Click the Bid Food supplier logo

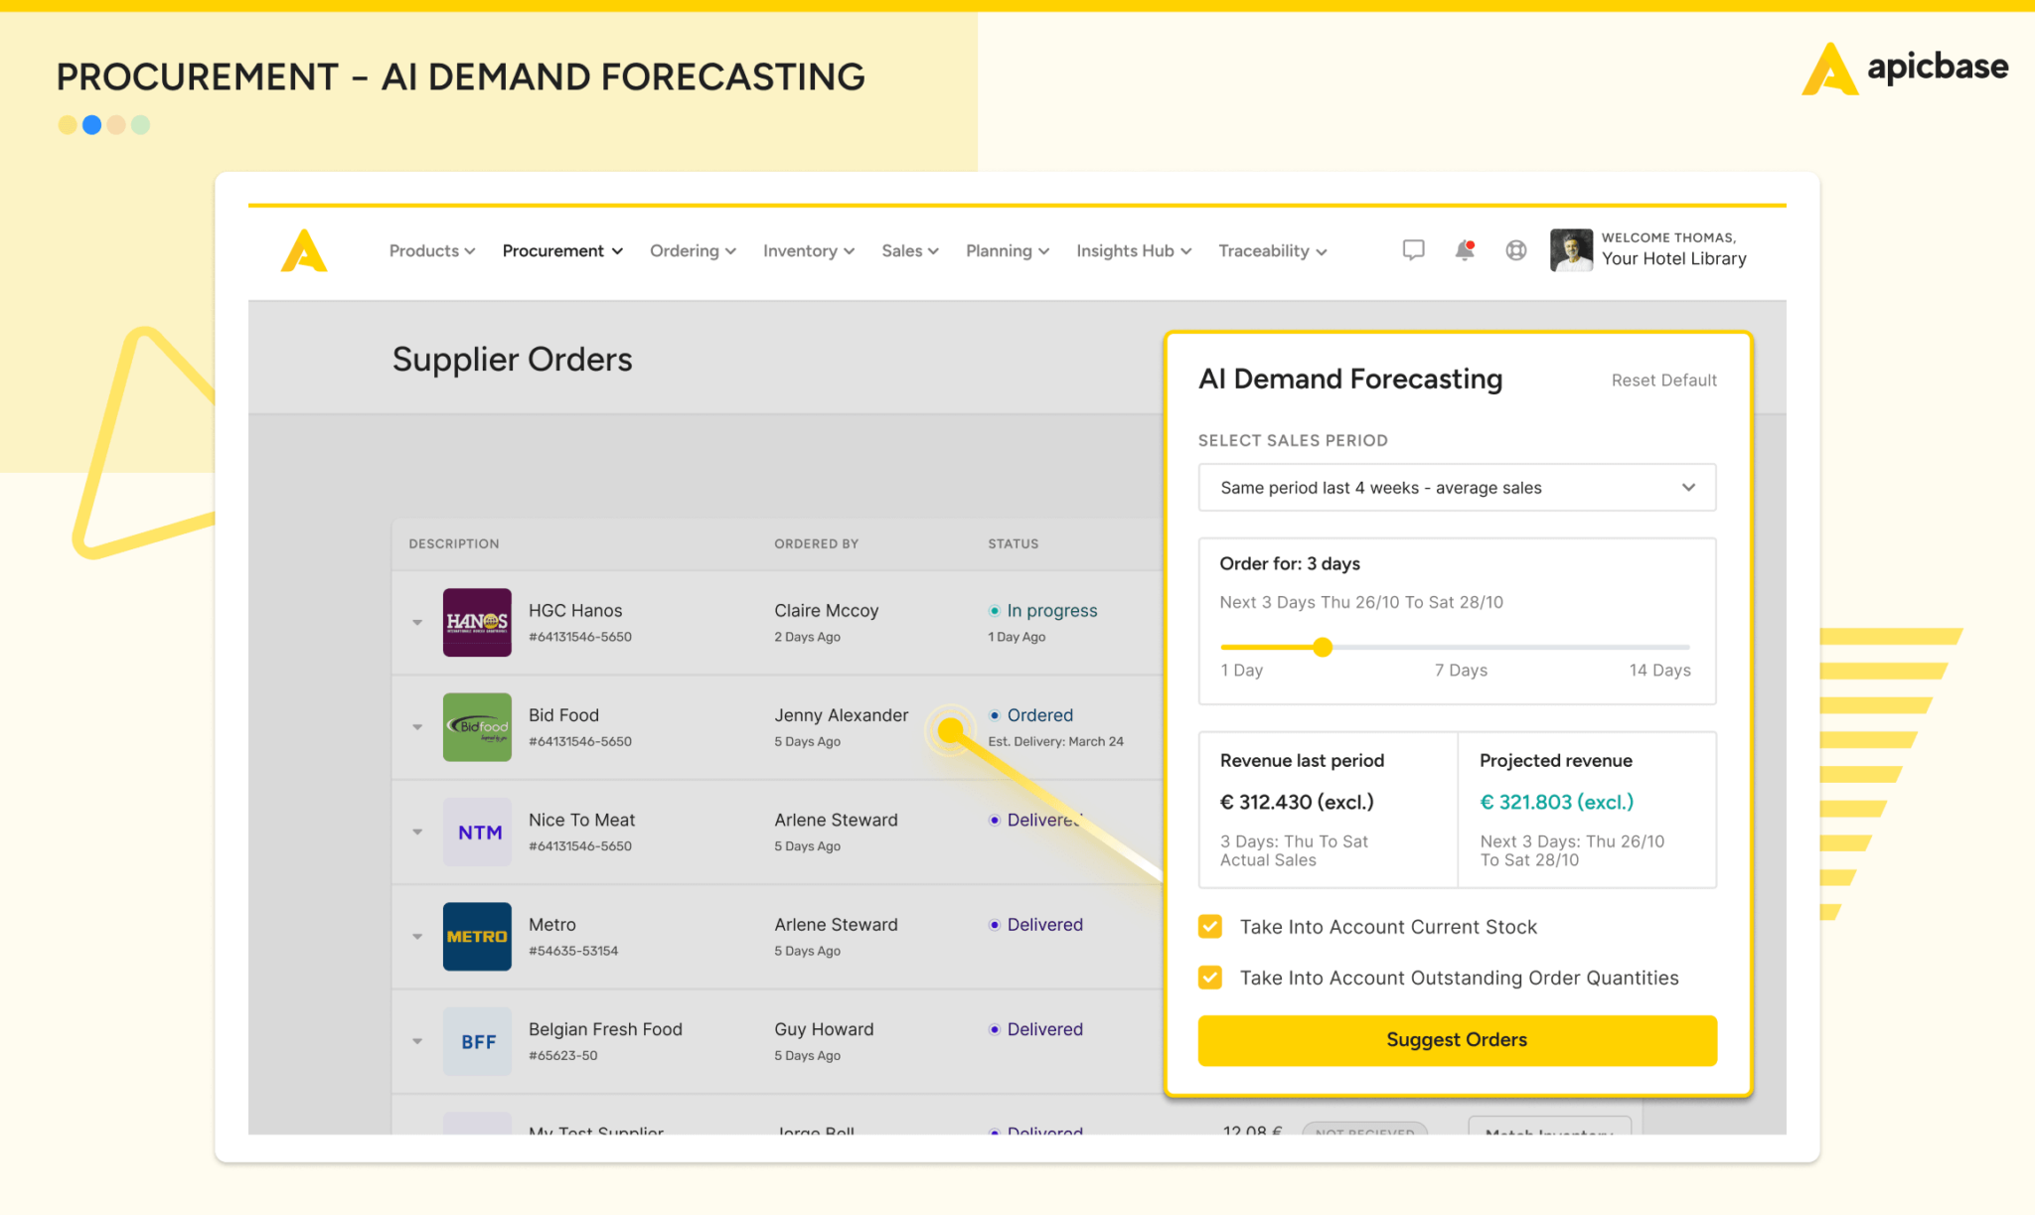coord(477,727)
